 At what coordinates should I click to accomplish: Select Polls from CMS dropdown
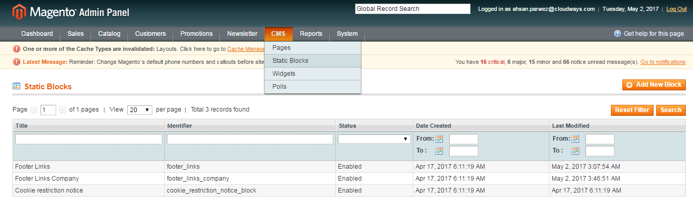coord(312,87)
